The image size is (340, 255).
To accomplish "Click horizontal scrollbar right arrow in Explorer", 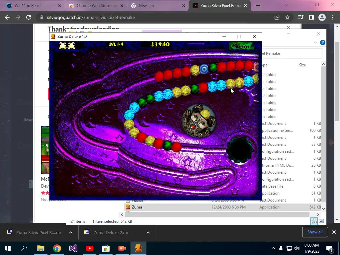I will tap(318, 215).
